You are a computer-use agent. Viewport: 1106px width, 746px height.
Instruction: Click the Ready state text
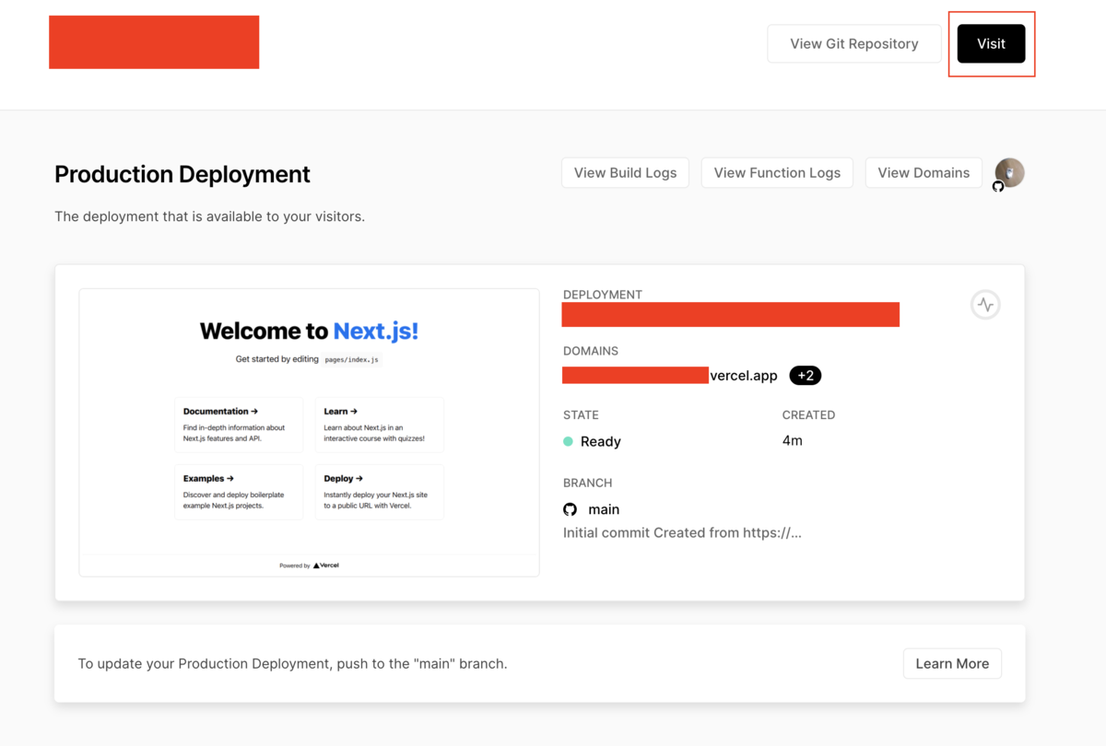click(601, 442)
